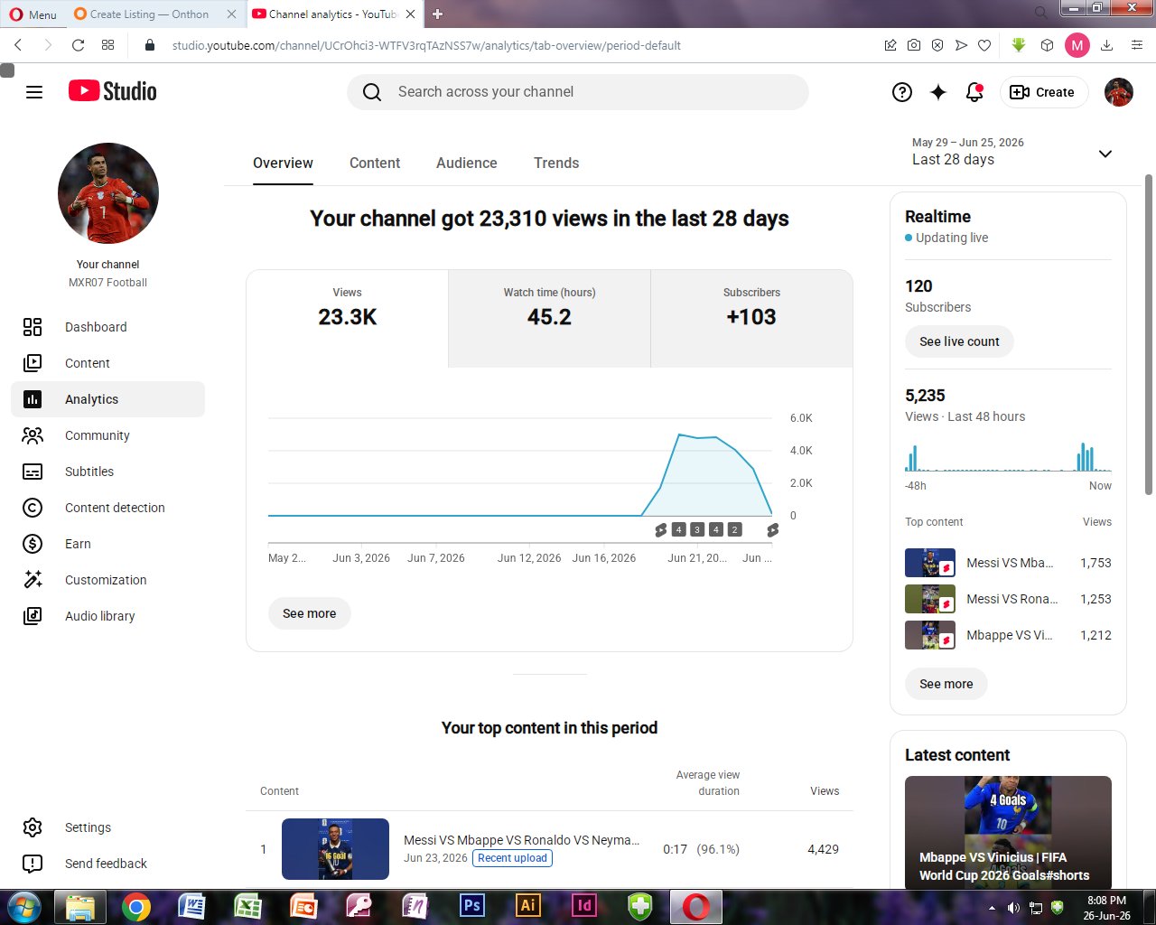Open Chrome from the Windows taskbar

click(x=136, y=906)
